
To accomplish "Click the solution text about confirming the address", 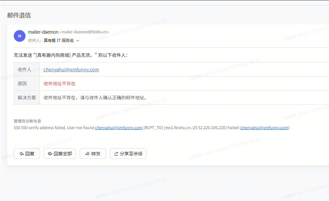I will [95, 98].
